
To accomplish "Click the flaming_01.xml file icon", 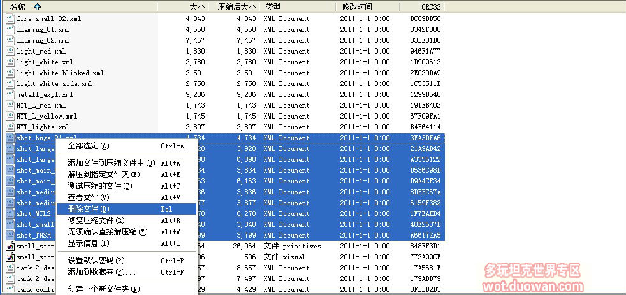I will 10,30.
